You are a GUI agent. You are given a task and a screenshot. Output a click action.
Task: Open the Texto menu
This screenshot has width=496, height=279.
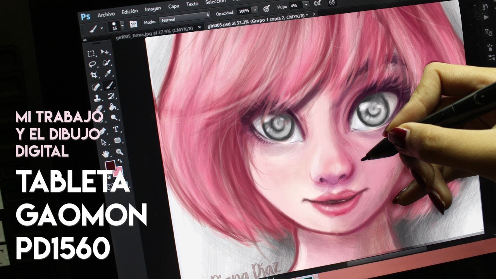point(192,4)
